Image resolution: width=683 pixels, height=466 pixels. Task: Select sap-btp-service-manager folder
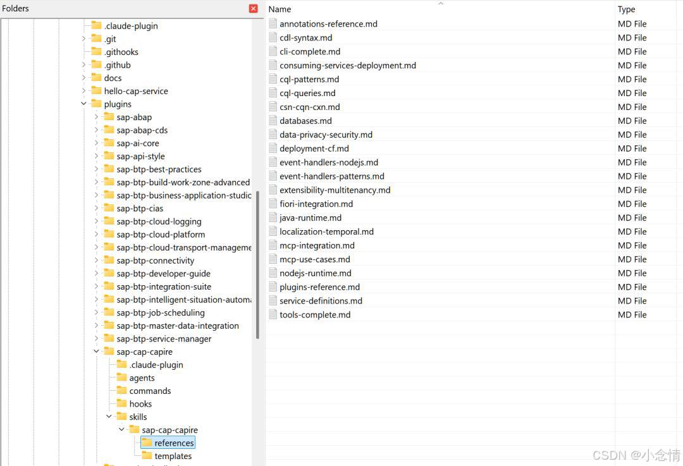point(164,339)
